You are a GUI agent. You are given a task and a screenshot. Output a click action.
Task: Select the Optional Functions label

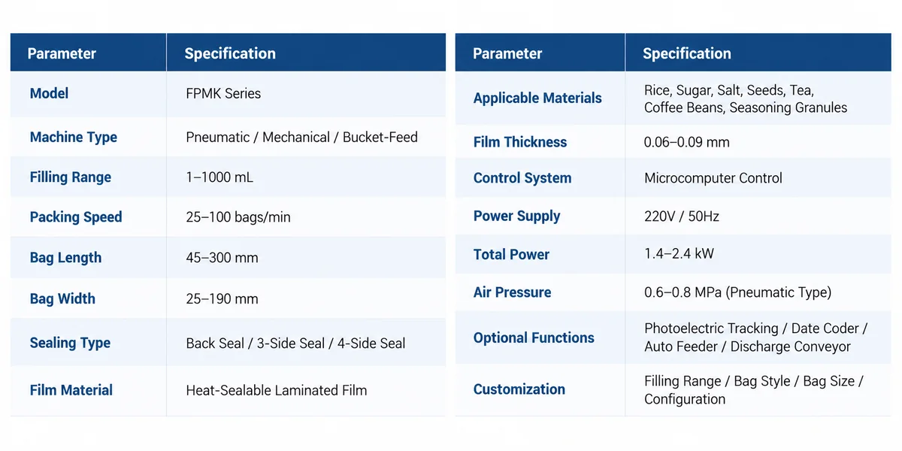click(x=534, y=338)
